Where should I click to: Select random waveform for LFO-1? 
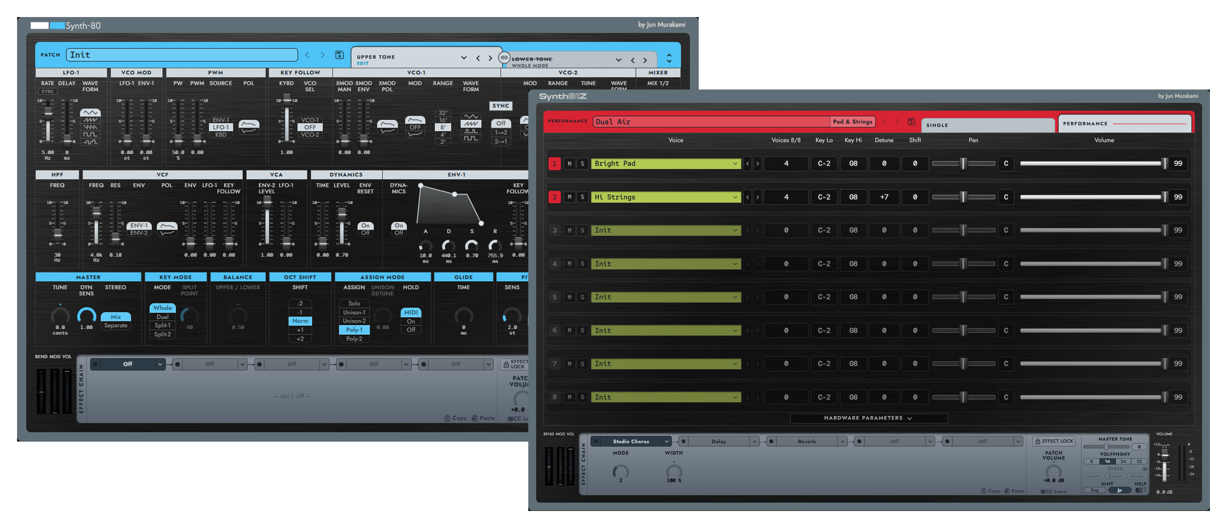(x=90, y=141)
